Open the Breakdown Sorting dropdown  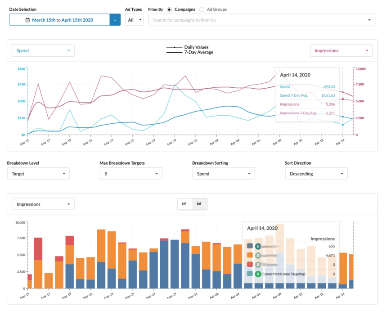click(x=224, y=173)
